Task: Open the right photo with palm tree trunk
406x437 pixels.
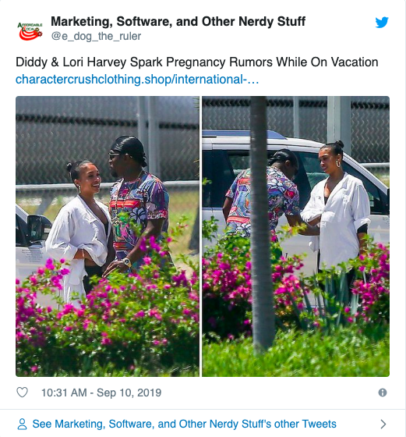Action: pos(296,236)
